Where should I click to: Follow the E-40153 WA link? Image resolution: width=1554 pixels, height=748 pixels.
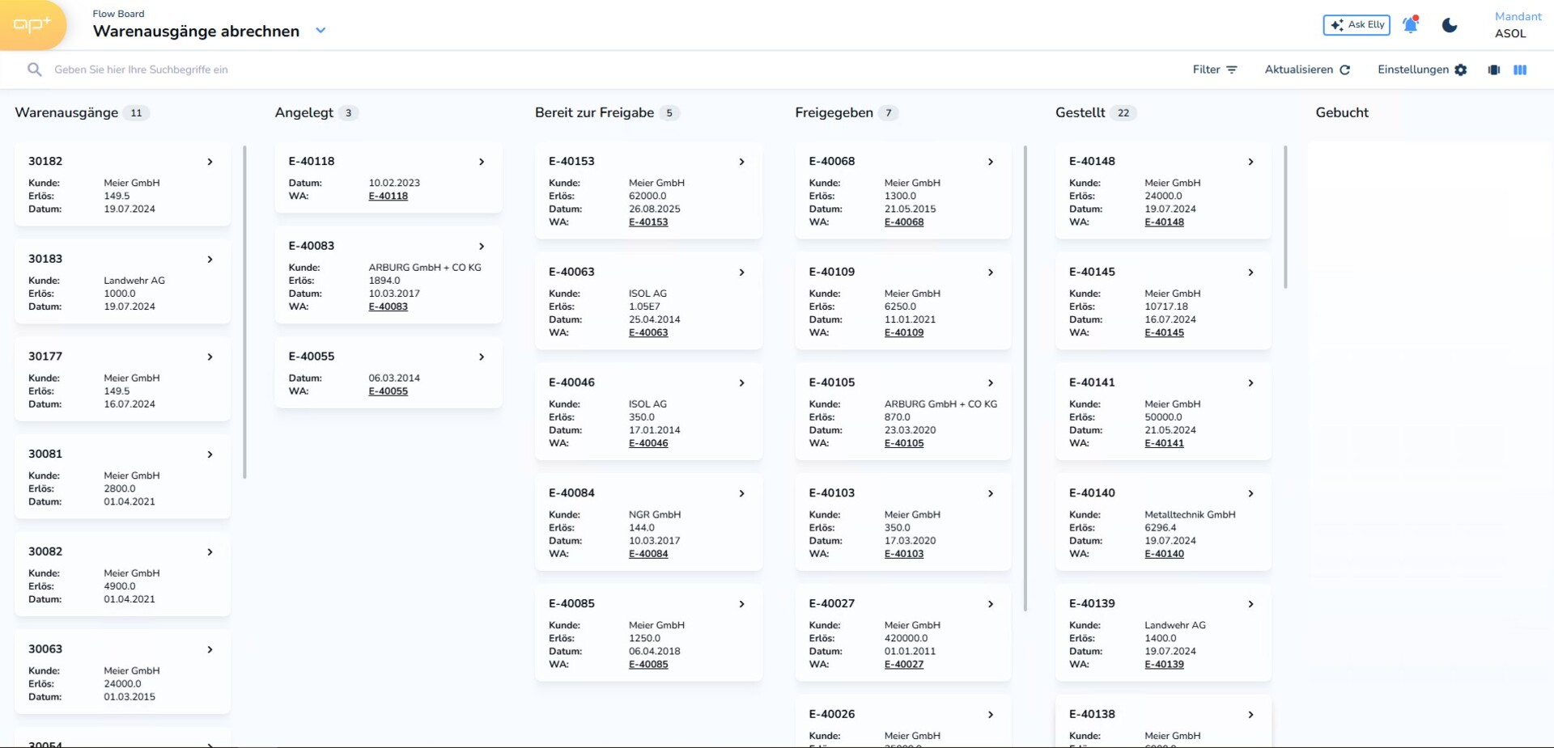tap(648, 222)
